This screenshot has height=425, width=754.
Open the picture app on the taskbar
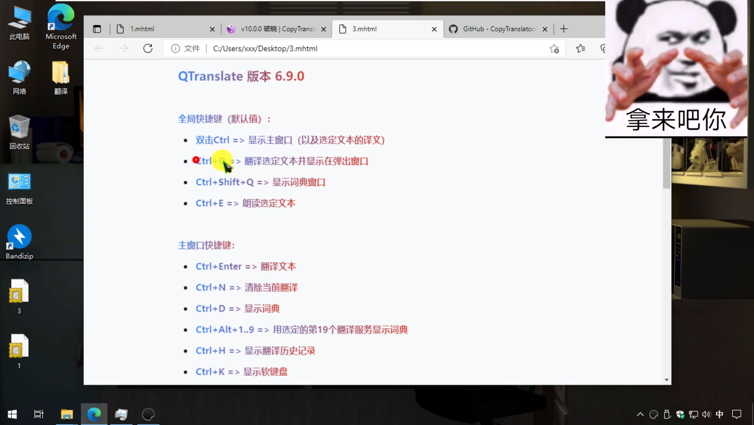[121, 414]
